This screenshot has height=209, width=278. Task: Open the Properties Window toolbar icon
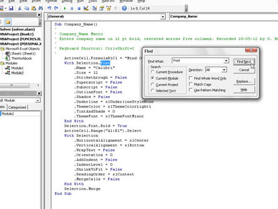click(102, 8)
